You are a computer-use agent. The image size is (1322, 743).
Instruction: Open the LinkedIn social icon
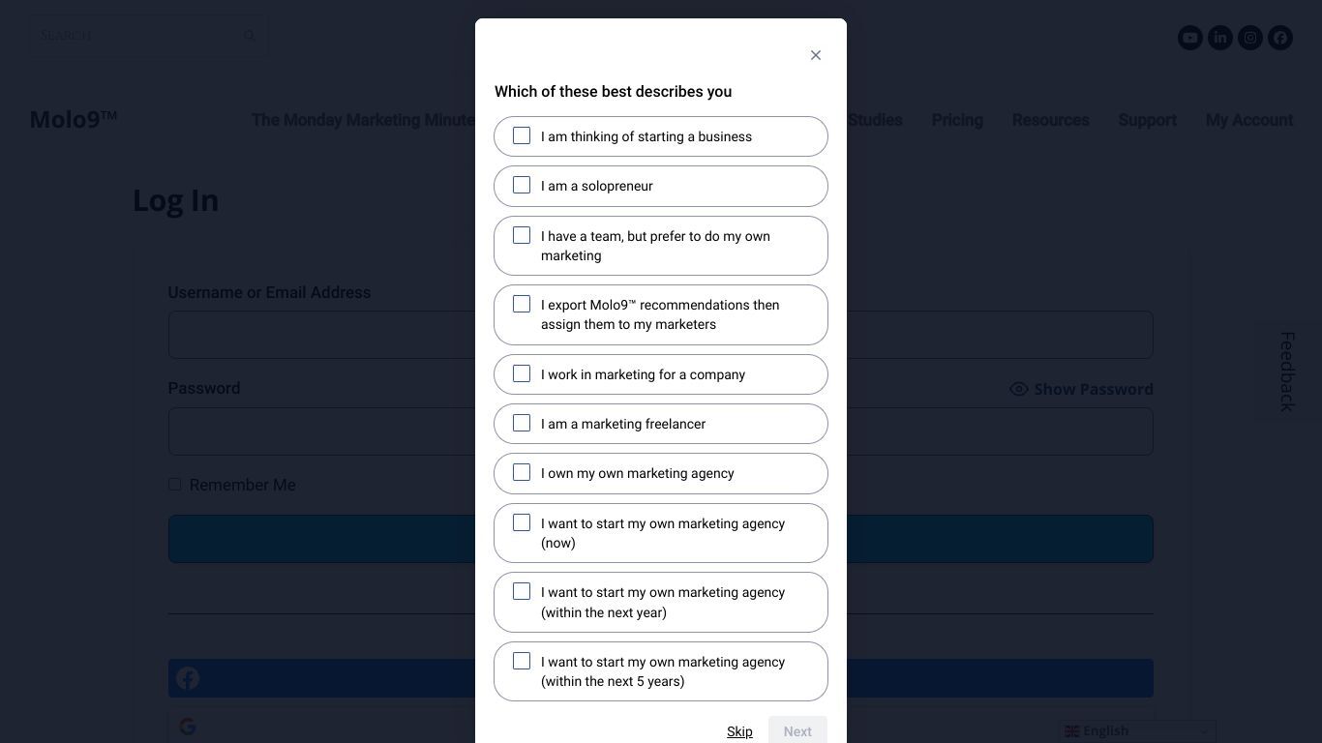(1220, 38)
